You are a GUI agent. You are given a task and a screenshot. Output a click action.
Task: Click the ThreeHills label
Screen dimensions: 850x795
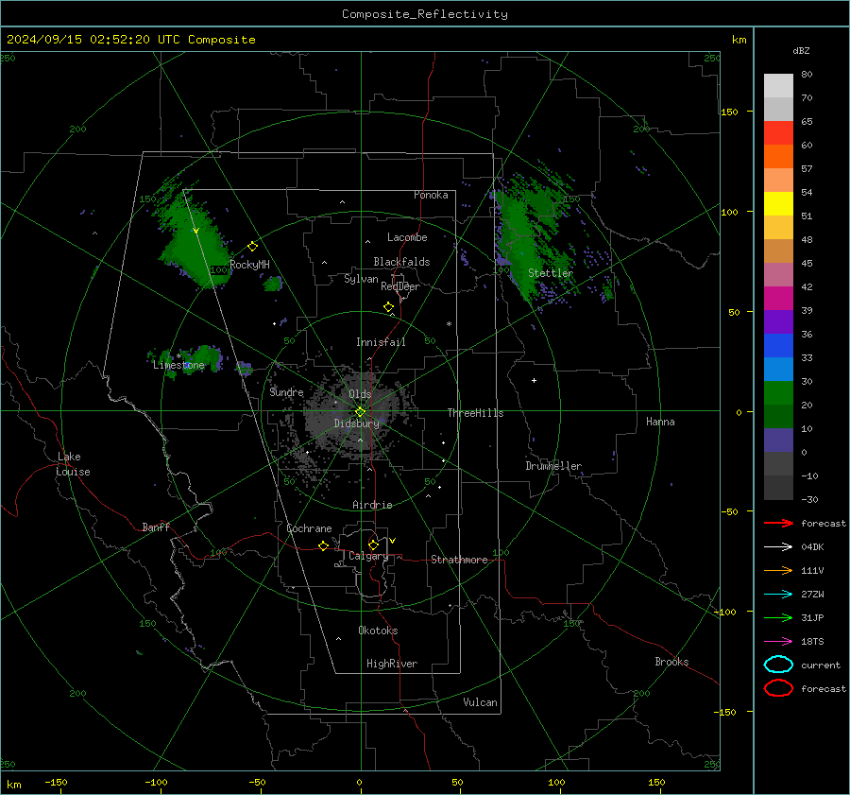pos(475,413)
